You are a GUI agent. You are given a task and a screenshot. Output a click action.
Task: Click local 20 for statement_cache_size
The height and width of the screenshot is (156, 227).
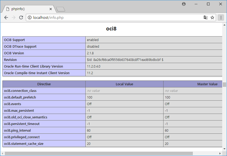(89, 144)
